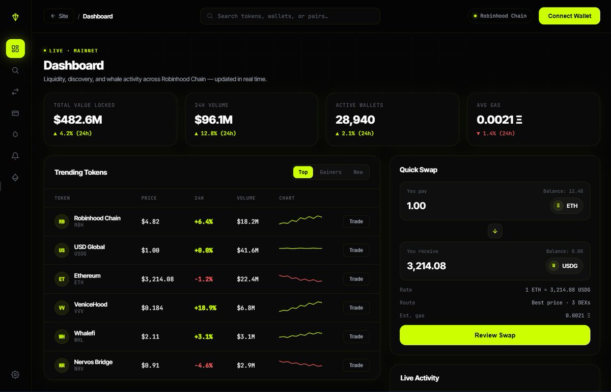Click the Review Swap button
This screenshot has height=392, width=611.
click(495, 335)
